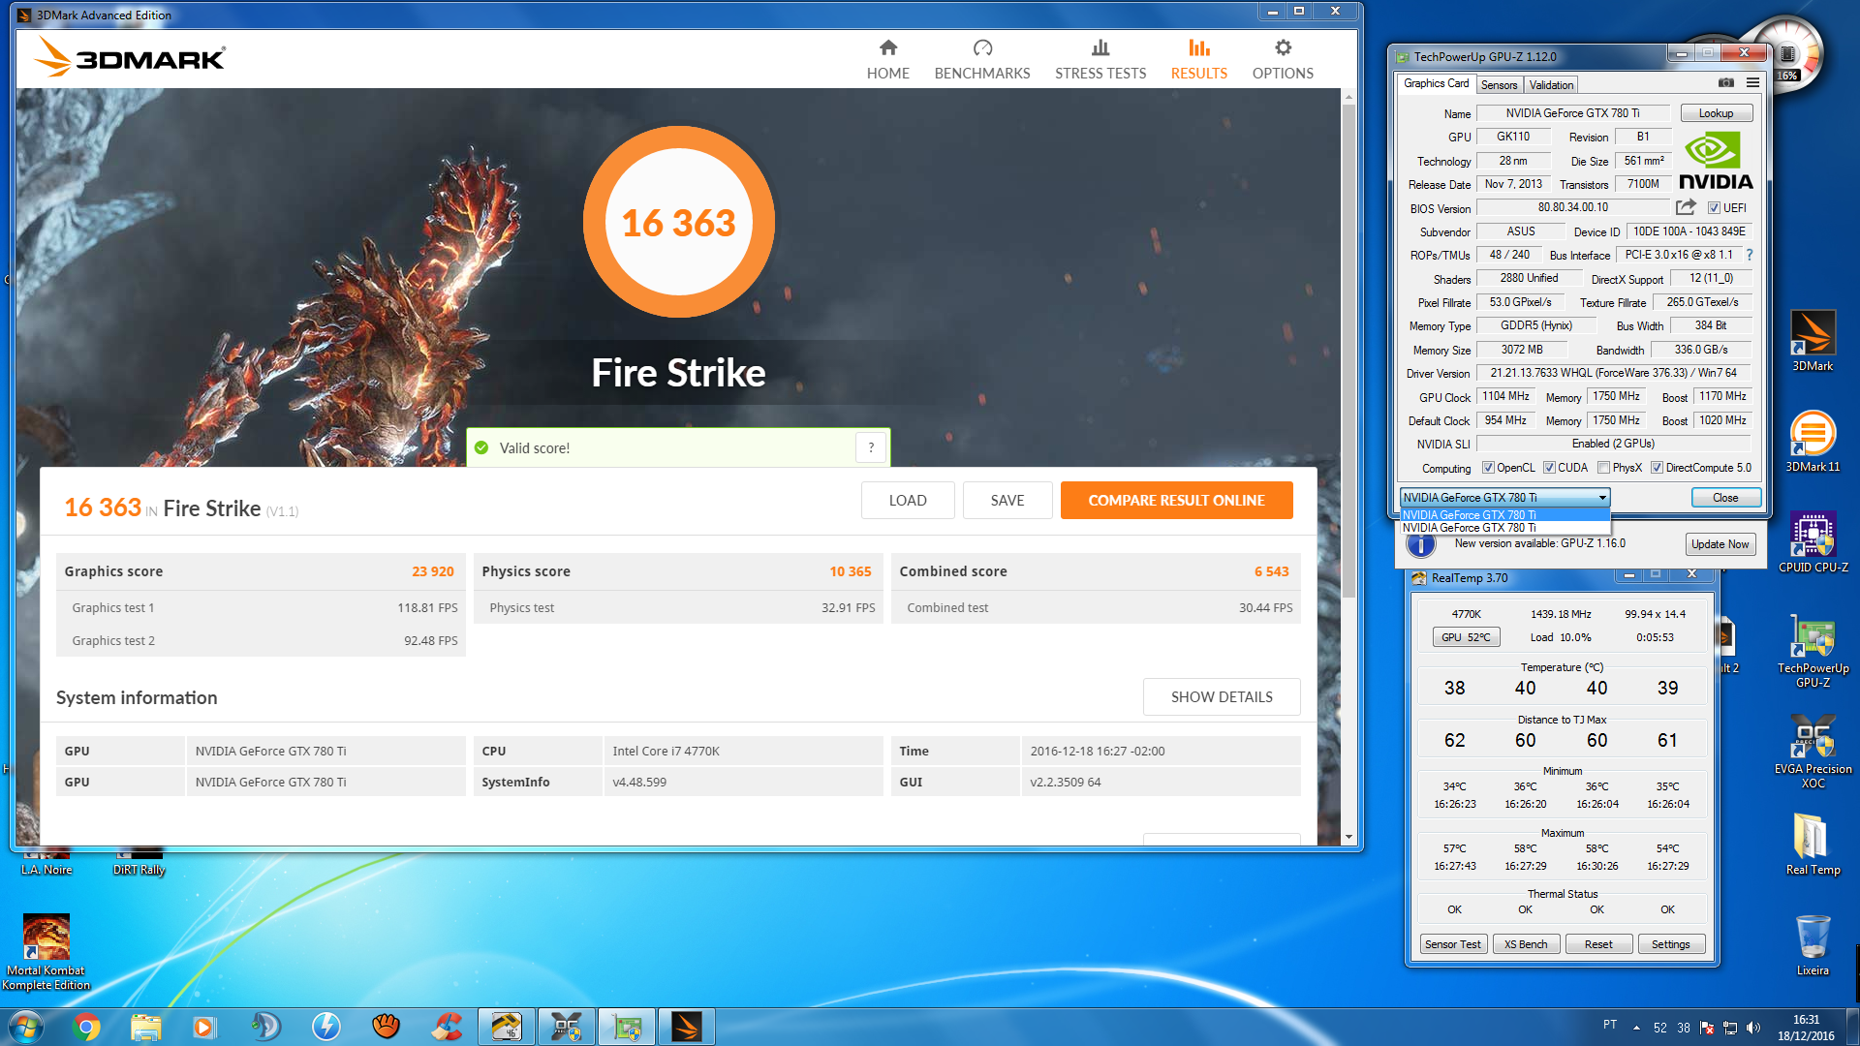Show hidden tray icons arrow
Image resolution: width=1860 pixels, height=1046 pixels.
(1636, 1028)
